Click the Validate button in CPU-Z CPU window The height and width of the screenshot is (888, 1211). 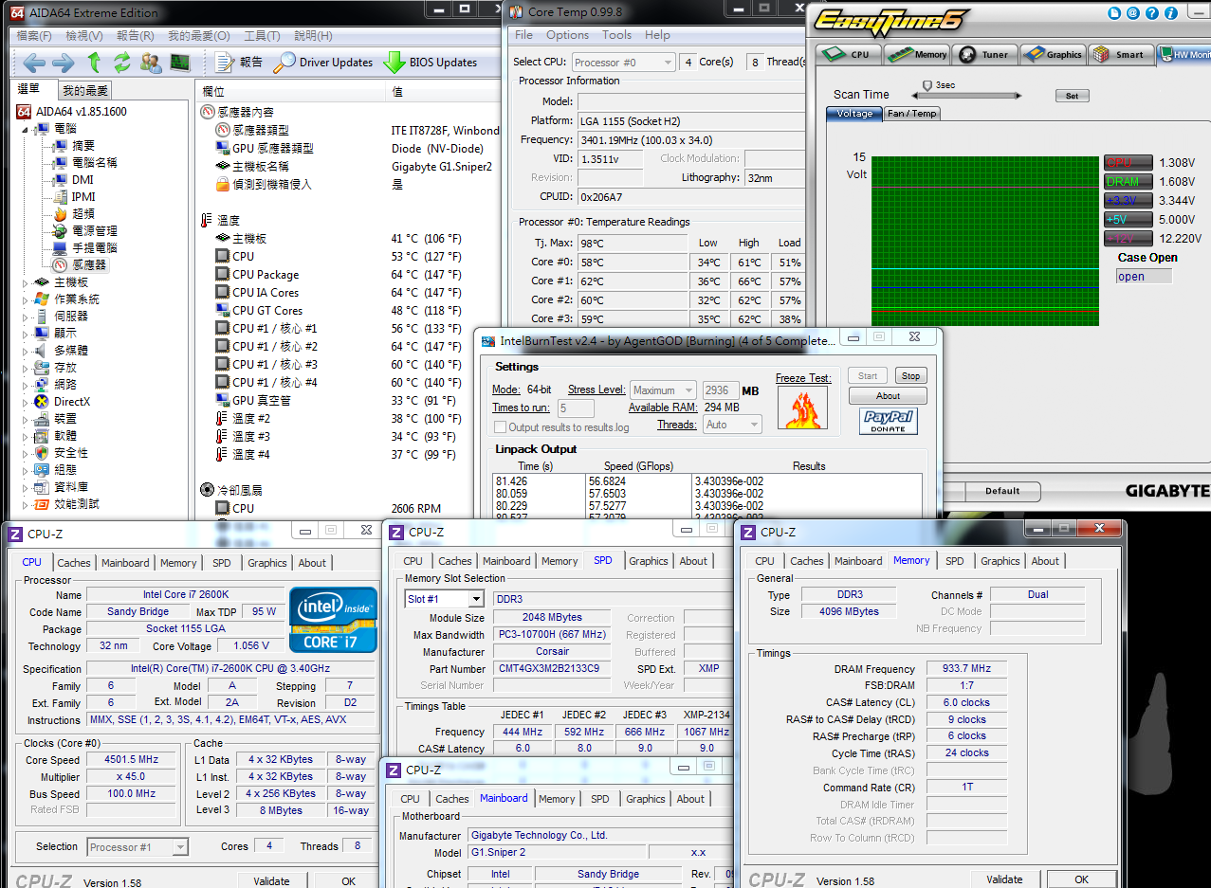tap(271, 880)
